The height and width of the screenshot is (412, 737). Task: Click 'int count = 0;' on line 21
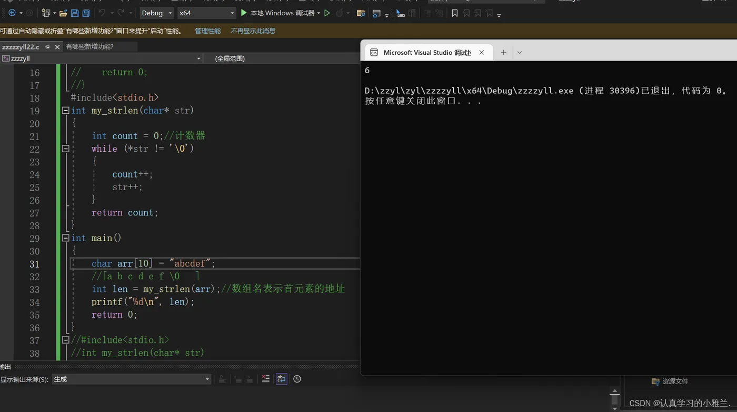(128, 136)
